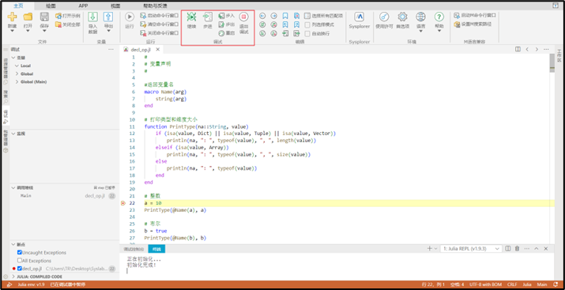Image resolution: width=565 pixels, height=290 pixels.
Task: Collapse the Local variables node
Action: point(17,66)
